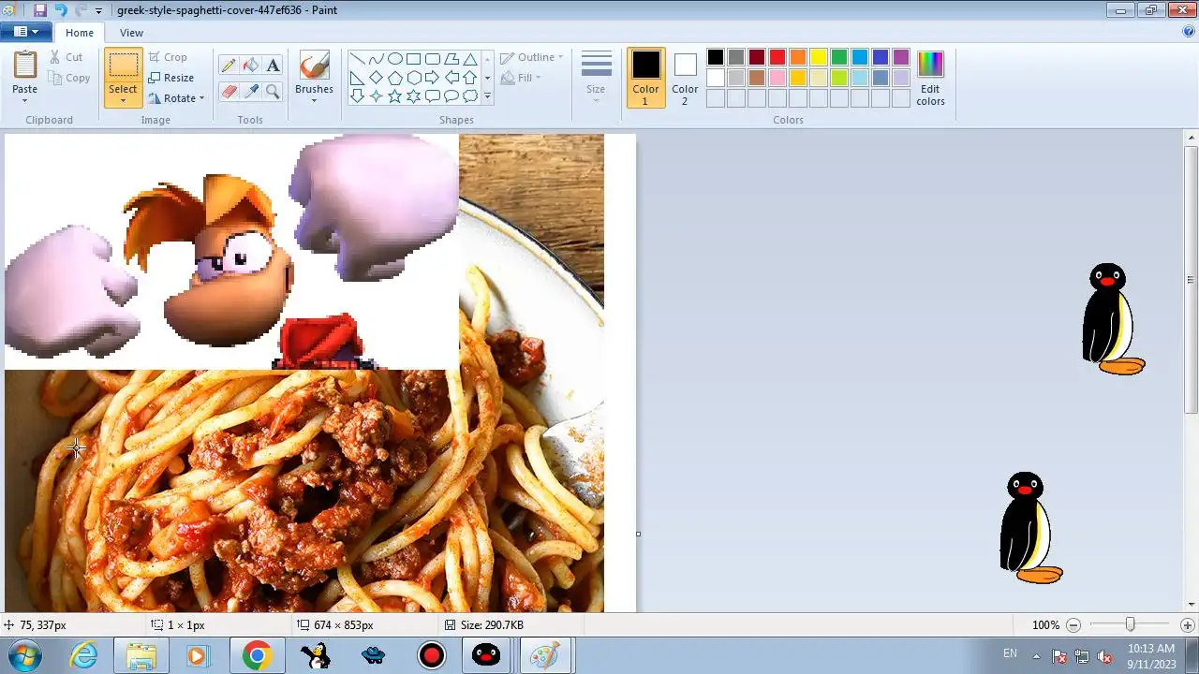Click the Cut button

[x=66, y=57]
